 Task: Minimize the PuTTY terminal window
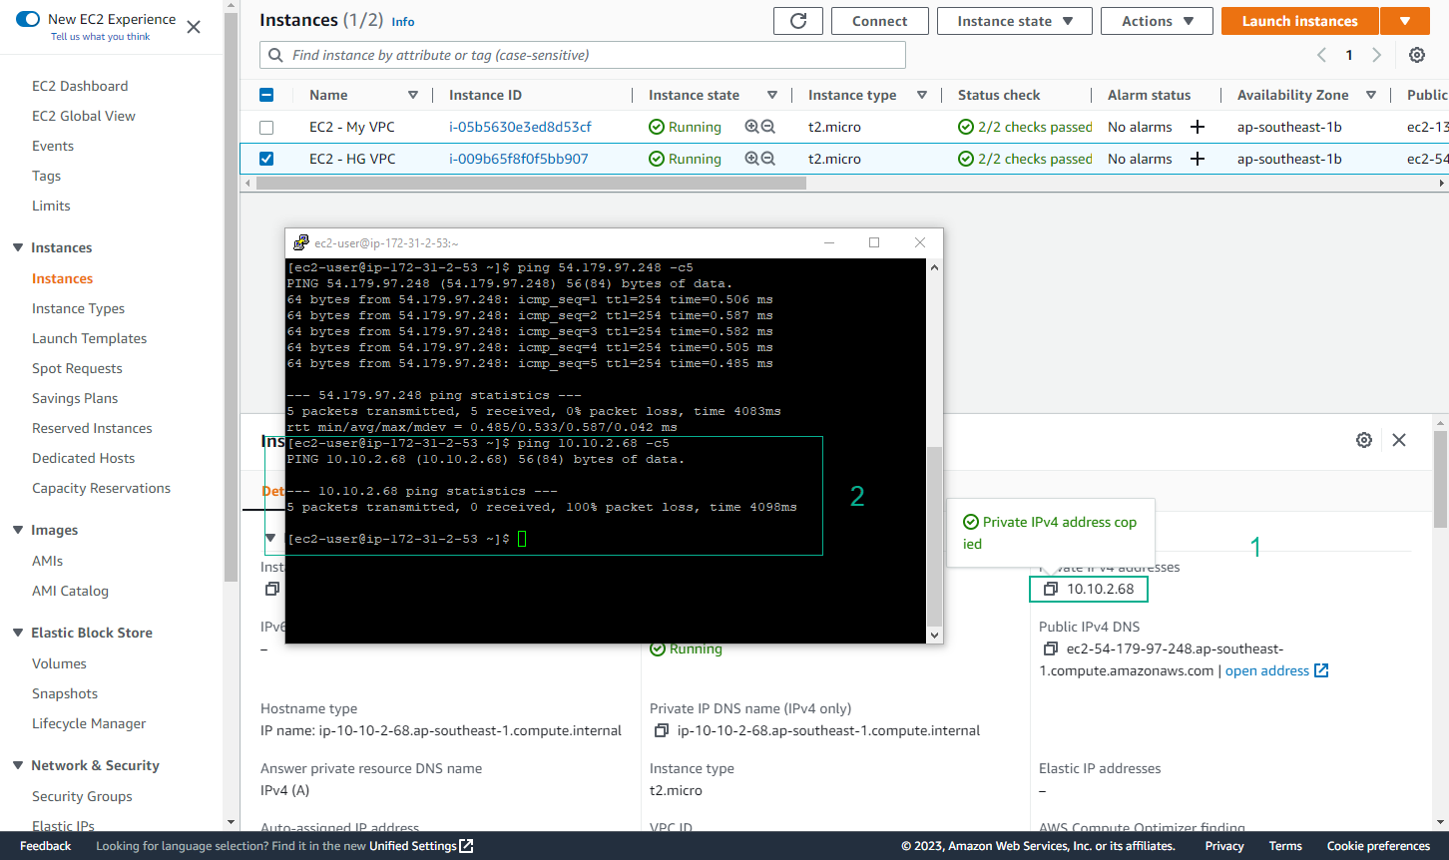click(828, 242)
